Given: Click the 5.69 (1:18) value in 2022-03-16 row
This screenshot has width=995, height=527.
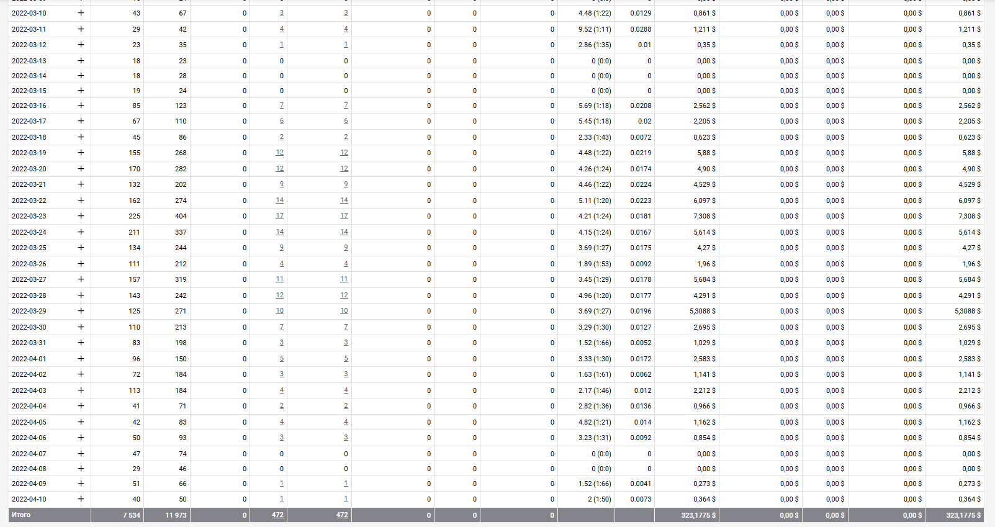Looking at the screenshot, I should coord(595,106).
